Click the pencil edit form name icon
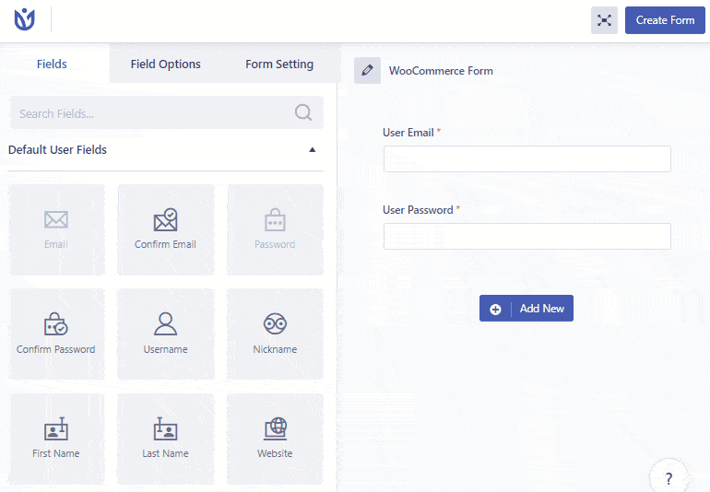This screenshot has height=492, width=710. [x=367, y=71]
